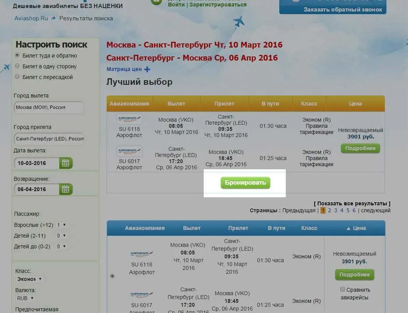Click current page number 1

click(x=323, y=210)
